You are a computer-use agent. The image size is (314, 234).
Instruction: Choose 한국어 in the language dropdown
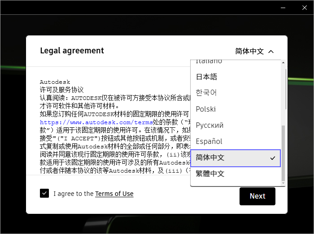tap(235, 93)
